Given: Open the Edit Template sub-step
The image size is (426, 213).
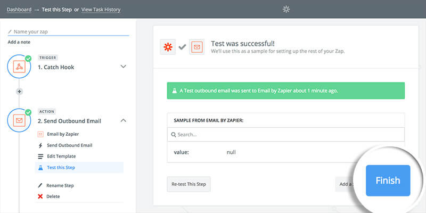Looking at the screenshot, I should [x=79, y=157].
